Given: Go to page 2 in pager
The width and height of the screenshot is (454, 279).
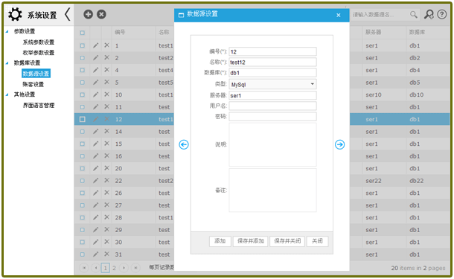Looking at the screenshot, I should click(114, 268).
